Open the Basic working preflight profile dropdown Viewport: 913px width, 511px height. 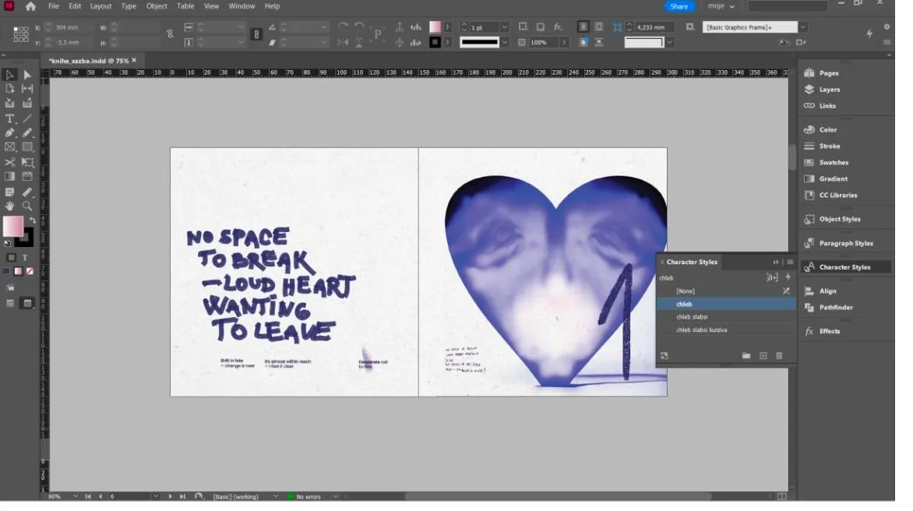(275, 496)
